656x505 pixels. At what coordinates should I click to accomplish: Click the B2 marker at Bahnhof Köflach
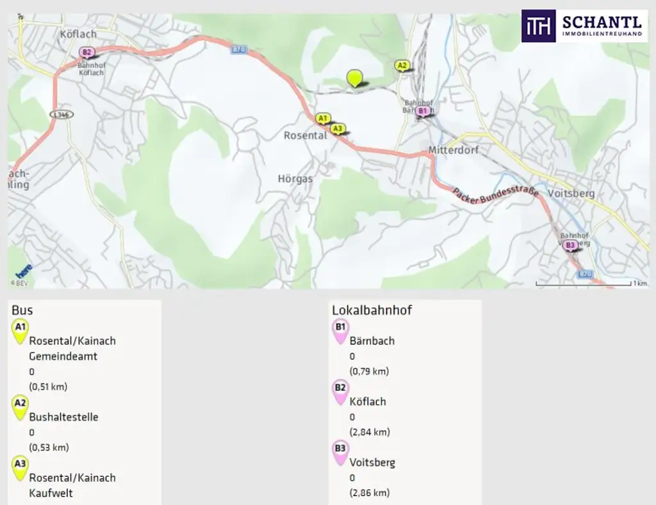pyautogui.click(x=86, y=52)
